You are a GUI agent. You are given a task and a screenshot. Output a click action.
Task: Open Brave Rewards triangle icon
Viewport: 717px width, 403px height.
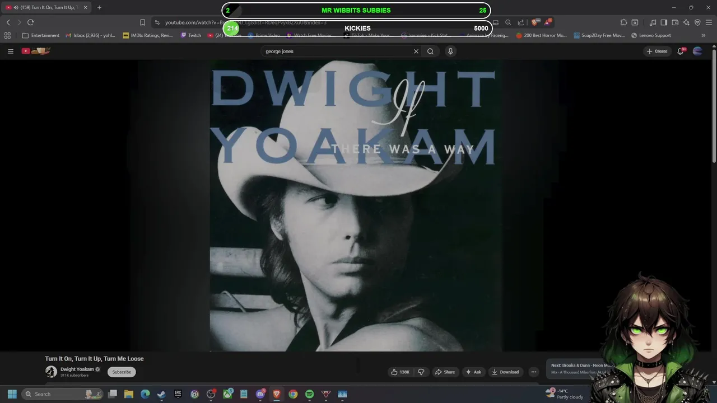click(x=548, y=22)
